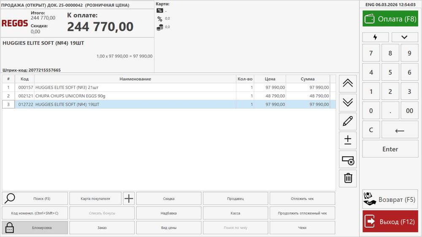Click the ENG date-time indicator
The height and width of the screenshot is (237, 422).
click(x=390, y=5)
